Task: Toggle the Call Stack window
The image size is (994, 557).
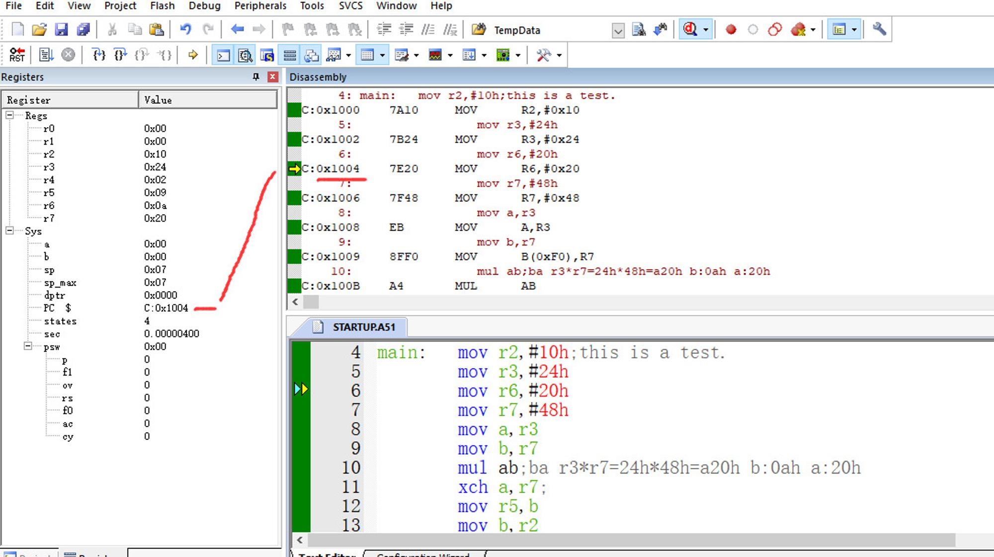Action: pos(312,55)
